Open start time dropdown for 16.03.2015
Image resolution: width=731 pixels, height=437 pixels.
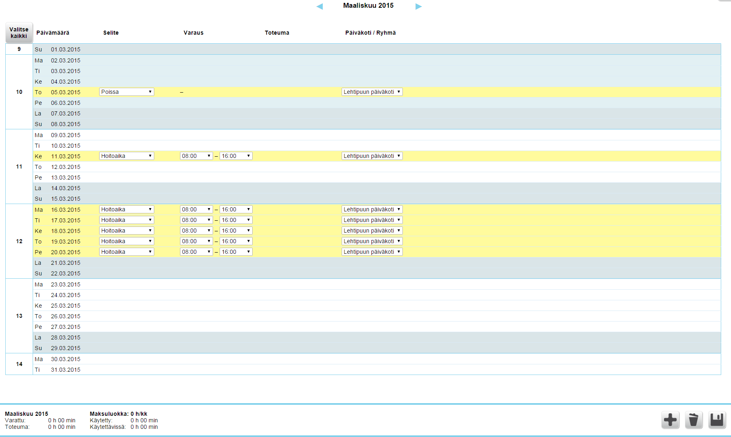click(x=196, y=209)
